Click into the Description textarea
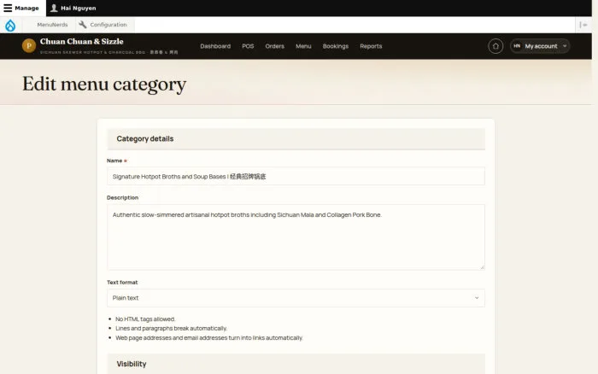Screen dimensions: 598x374 296,237
